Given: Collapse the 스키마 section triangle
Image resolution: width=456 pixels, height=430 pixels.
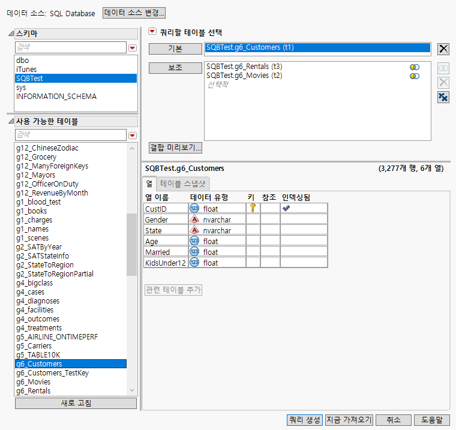Looking at the screenshot, I should click(11, 34).
